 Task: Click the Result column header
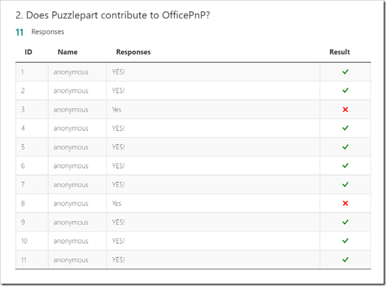339,52
